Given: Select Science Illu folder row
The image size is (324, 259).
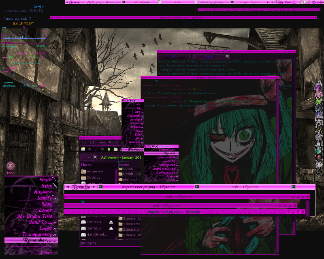Looking at the screenshot, I should pyautogui.click(x=129, y=218).
